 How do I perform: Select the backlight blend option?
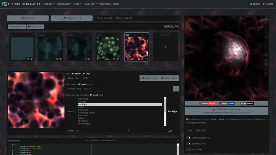[x=120, y=105]
